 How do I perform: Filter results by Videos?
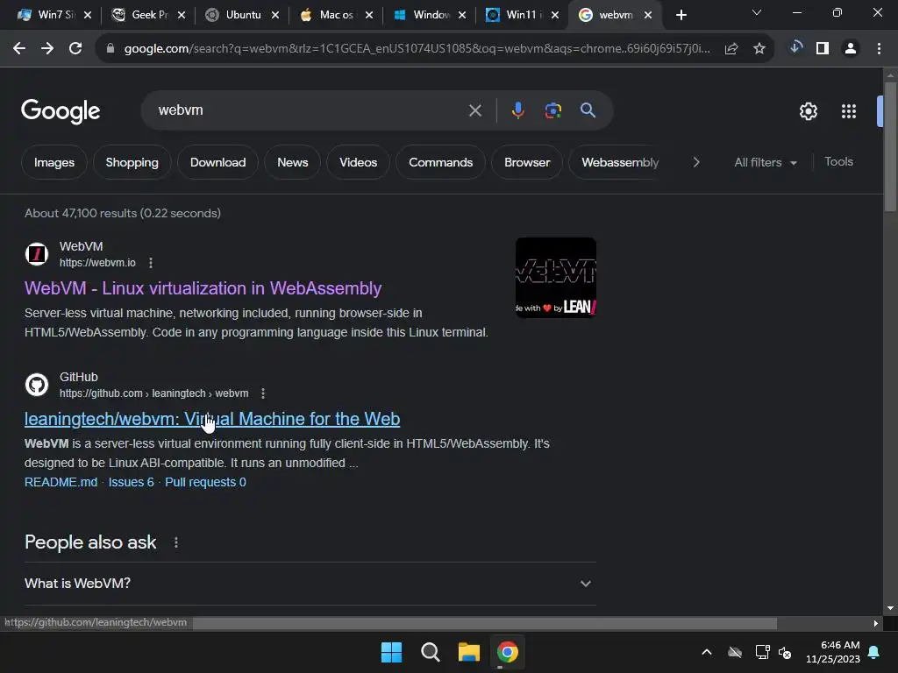(359, 162)
